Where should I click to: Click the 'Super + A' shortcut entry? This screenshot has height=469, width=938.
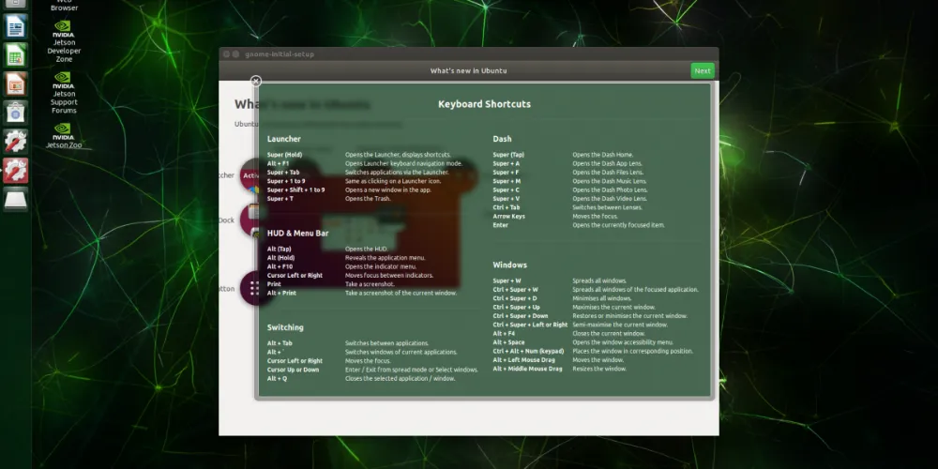pos(507,163)
